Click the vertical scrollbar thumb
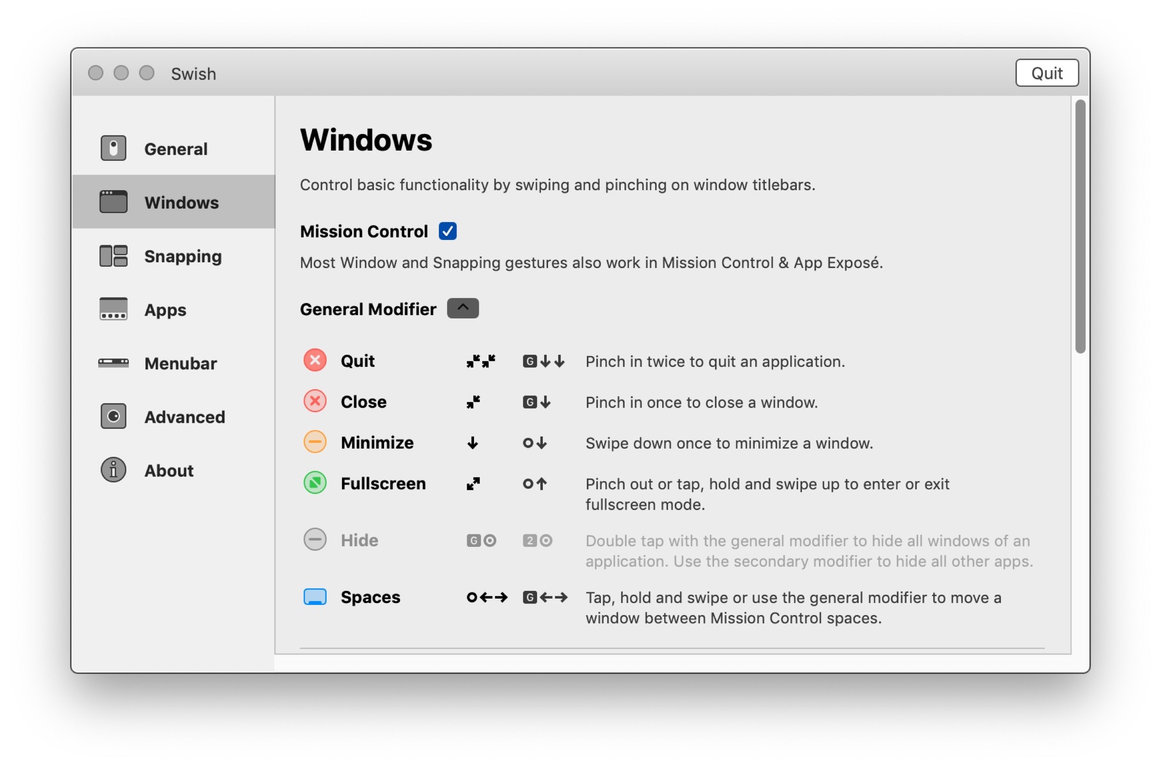1161x767 pixels. coord(1080,226)
